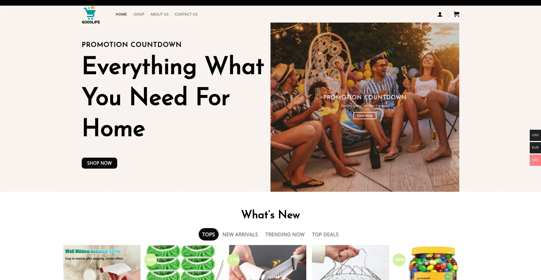Switch to the Top Deals tab
Image resolution: width=541 pixels, height=280 pixels.
pos(325,234)
